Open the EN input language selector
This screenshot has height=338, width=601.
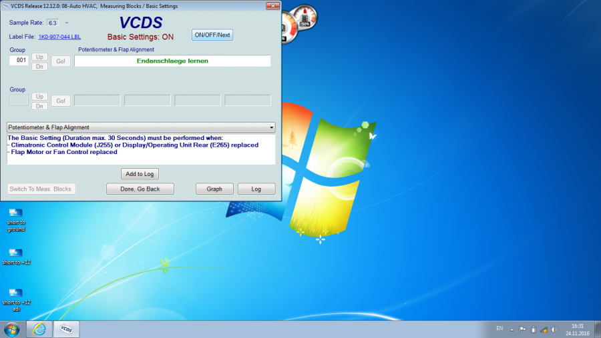(499, 329)
